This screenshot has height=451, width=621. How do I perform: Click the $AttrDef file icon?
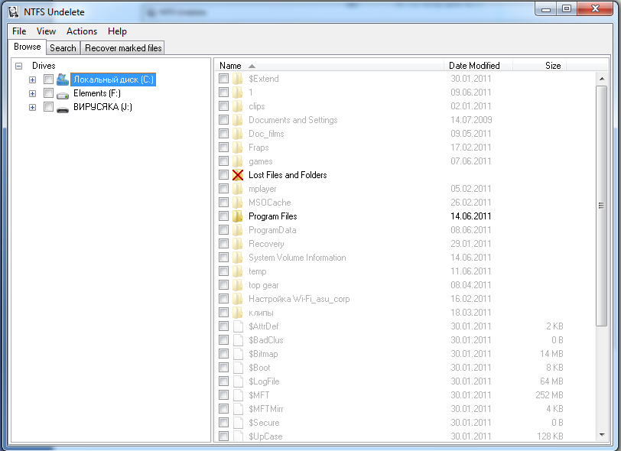click(x=238, y=326)
